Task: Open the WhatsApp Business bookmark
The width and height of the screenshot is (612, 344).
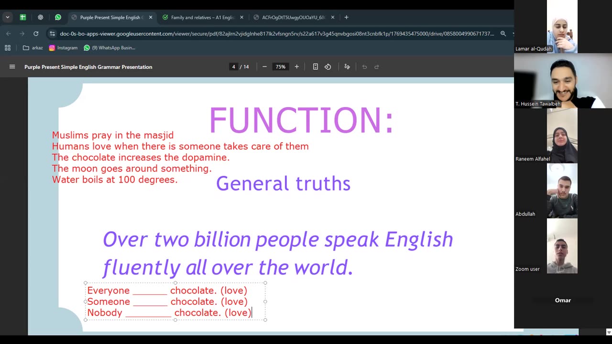Action: coord(109,48)
